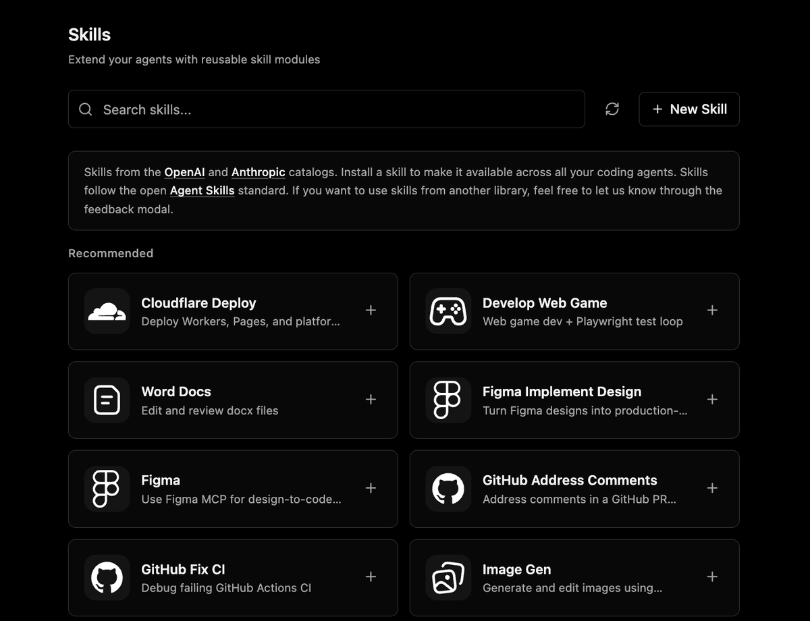This screenshot has width=810, height=621.
Task: Click the Cloudflare Deploy title text
Action: click(x=198, y=303)
